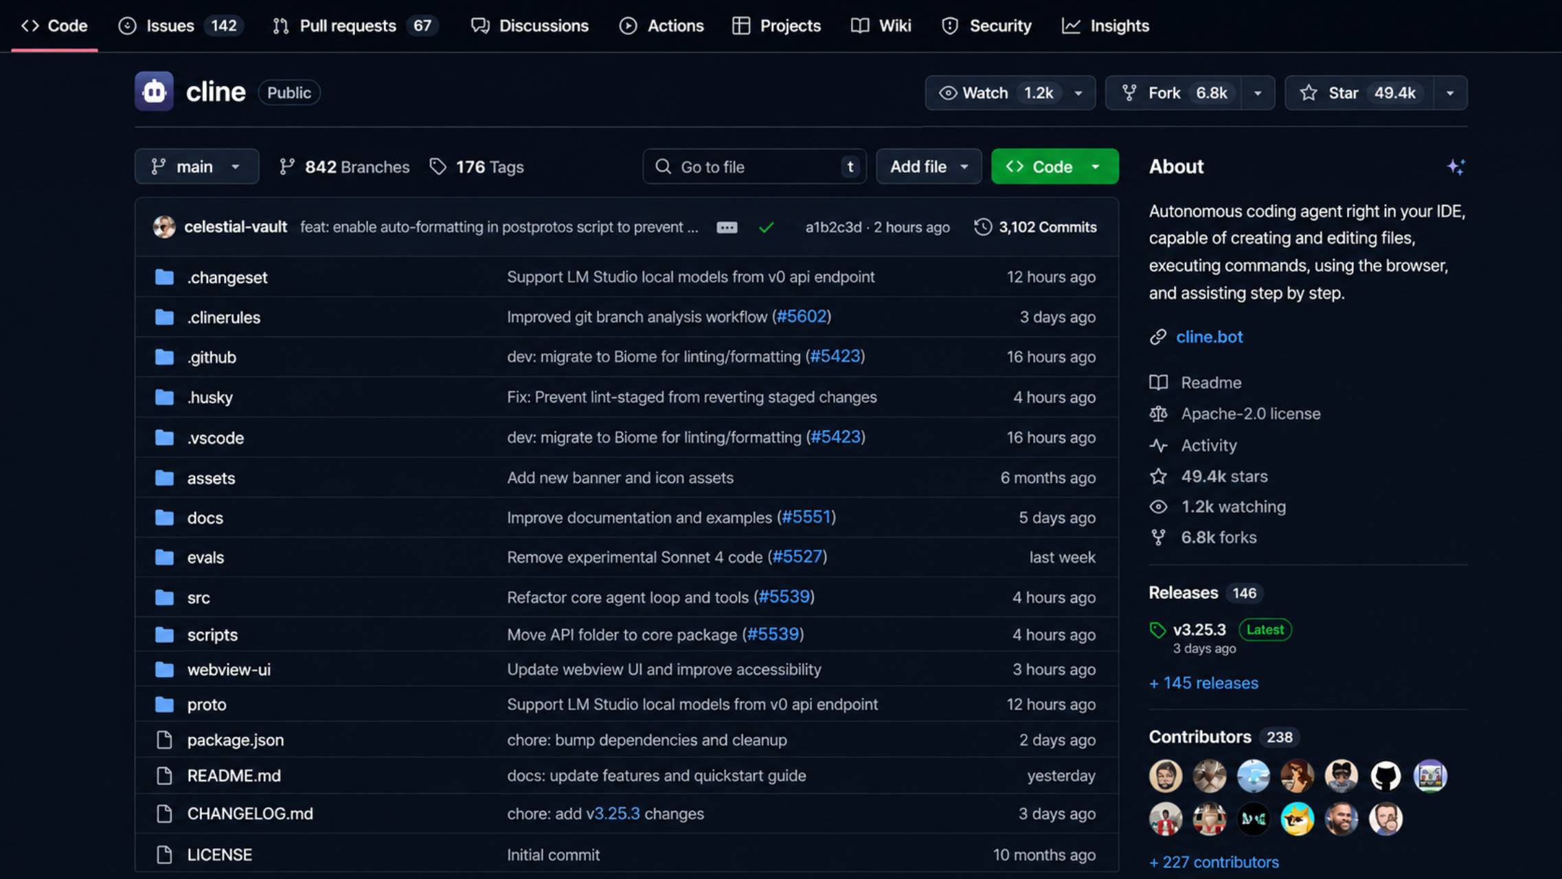
Task: Go to the Projects tab
Action: tap(776, 26)
